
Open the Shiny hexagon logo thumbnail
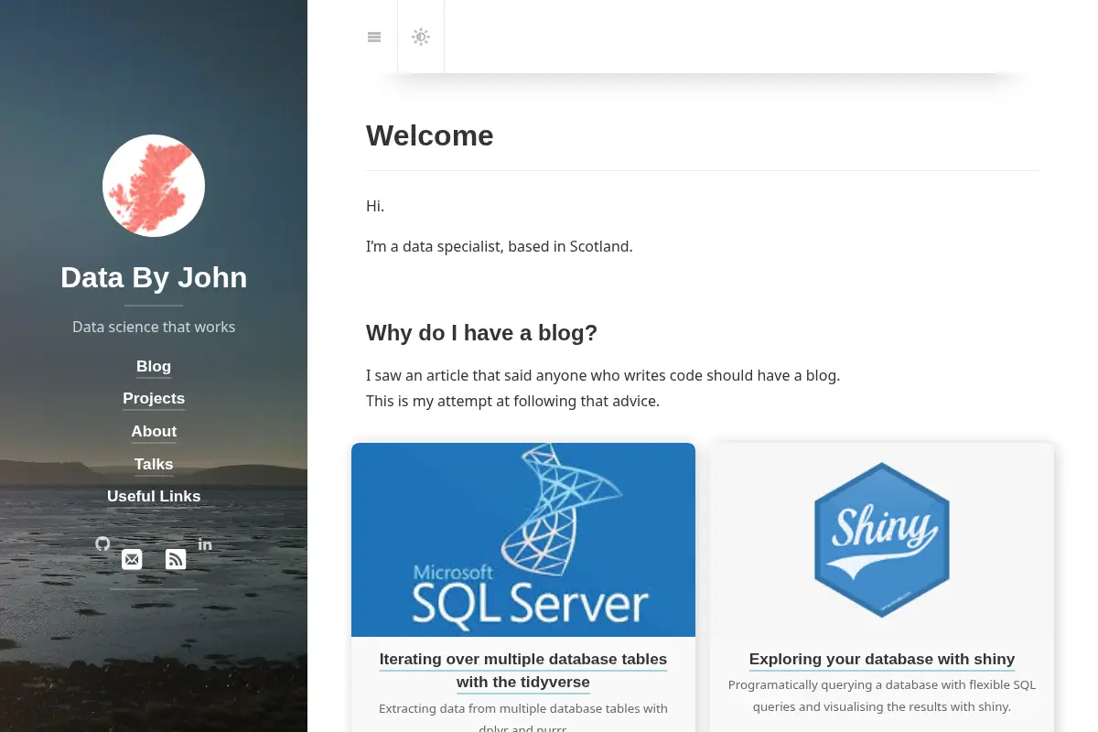[882, 540]
